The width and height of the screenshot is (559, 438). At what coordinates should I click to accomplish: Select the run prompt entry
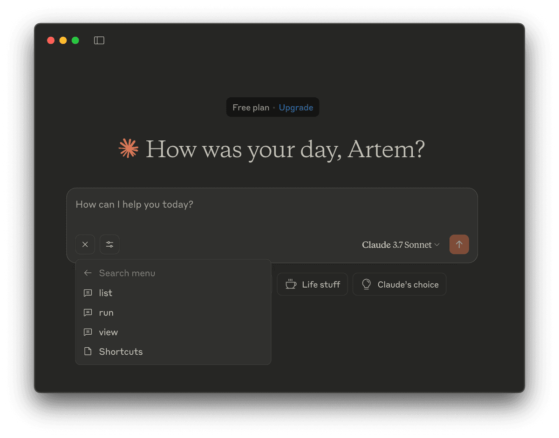173,313
